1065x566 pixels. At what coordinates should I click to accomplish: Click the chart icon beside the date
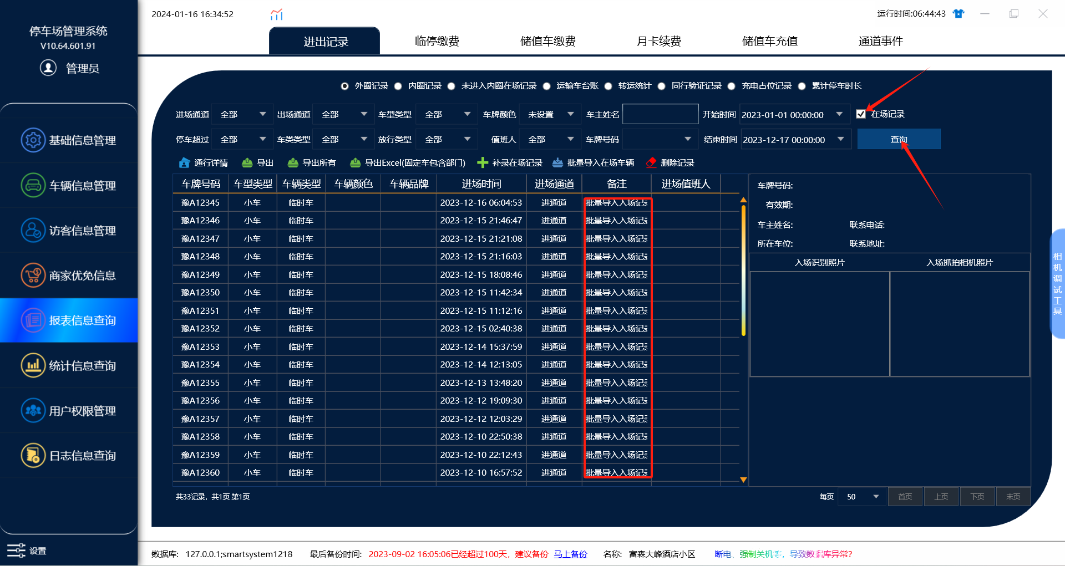277,14
